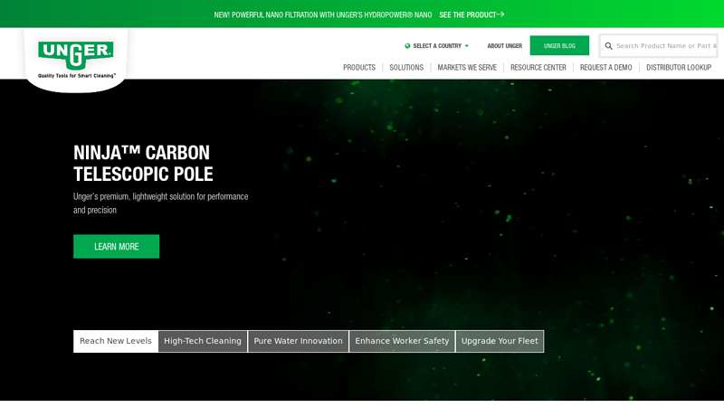This screenshot has width=724, height=407.
Task: Switch to the Upgrade Your Fleet tab
Action: coord(500,341)
